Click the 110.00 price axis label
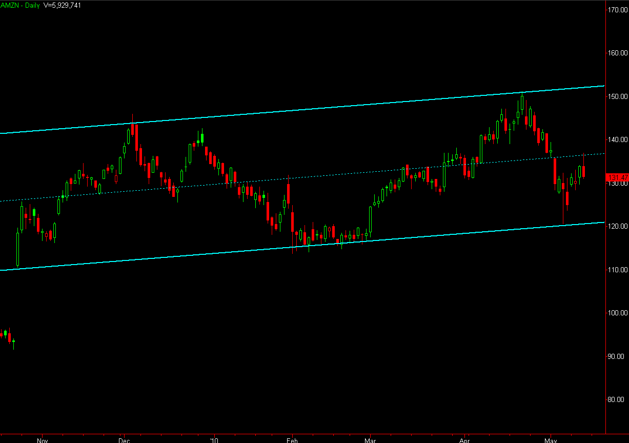Viewport: 629px width, 443px height. point(617,270)
